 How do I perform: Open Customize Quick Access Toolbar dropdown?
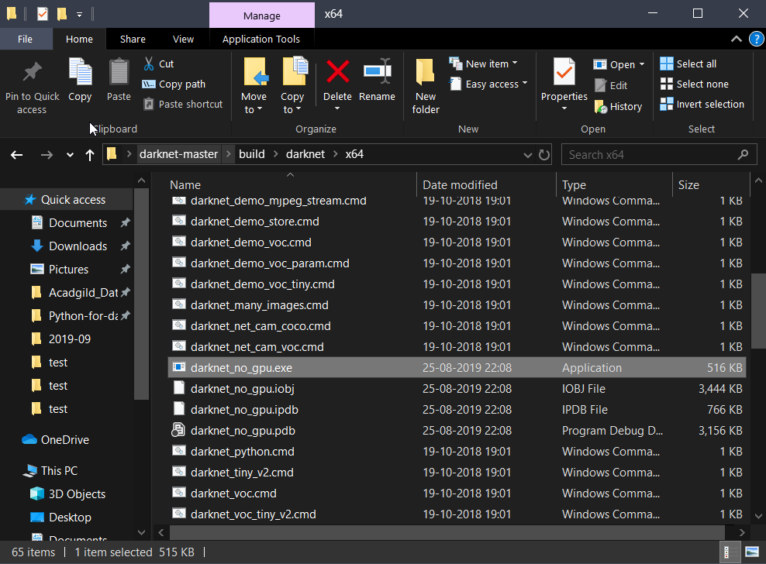[x=79, y=15]
